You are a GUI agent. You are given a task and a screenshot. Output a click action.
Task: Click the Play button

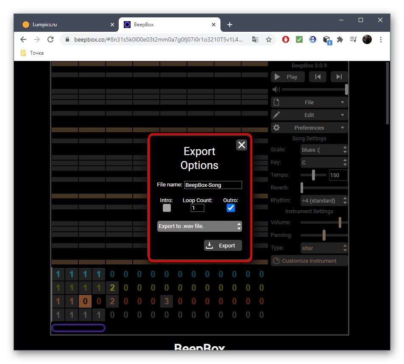(287, 77)
